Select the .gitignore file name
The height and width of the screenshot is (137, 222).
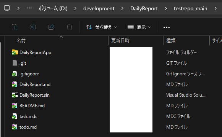point(29,74)
